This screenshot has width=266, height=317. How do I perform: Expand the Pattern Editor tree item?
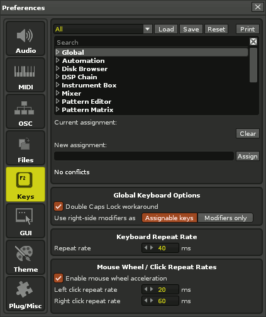coord(58,101)
